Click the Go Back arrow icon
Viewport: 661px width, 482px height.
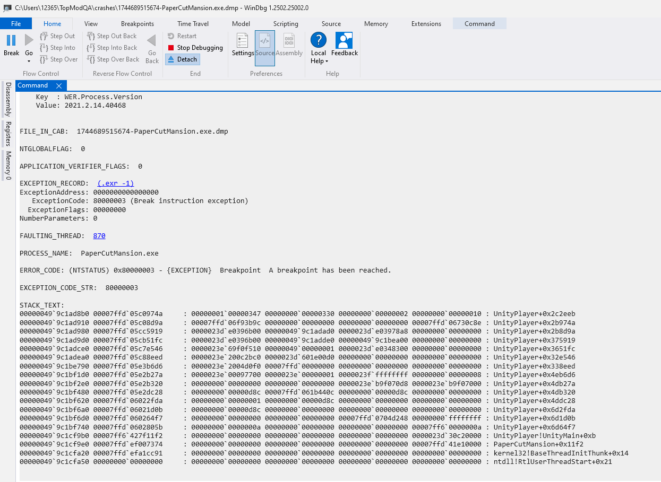coord(152,40)
